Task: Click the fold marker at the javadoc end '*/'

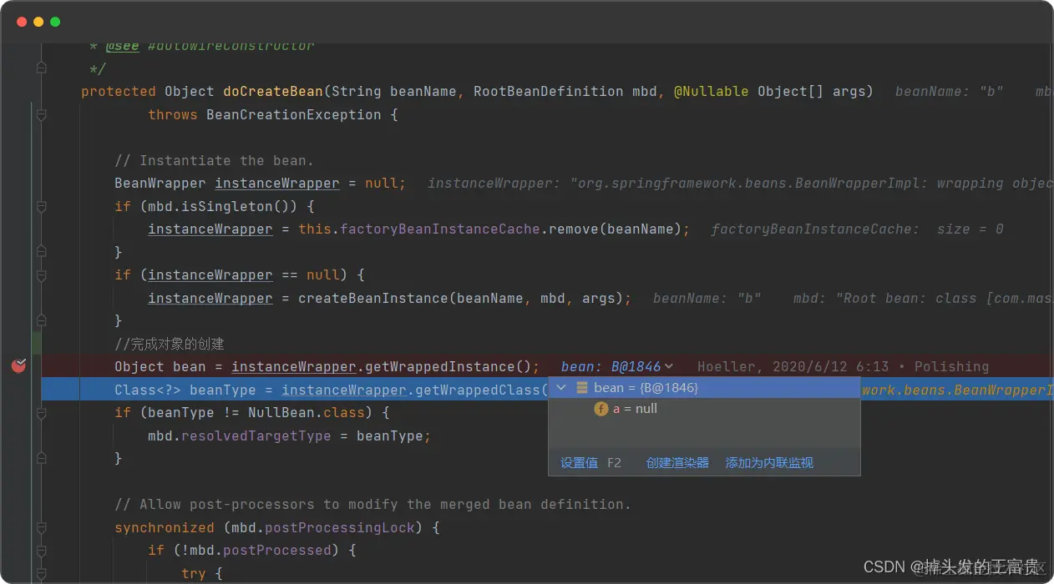Action: point(41,68)
